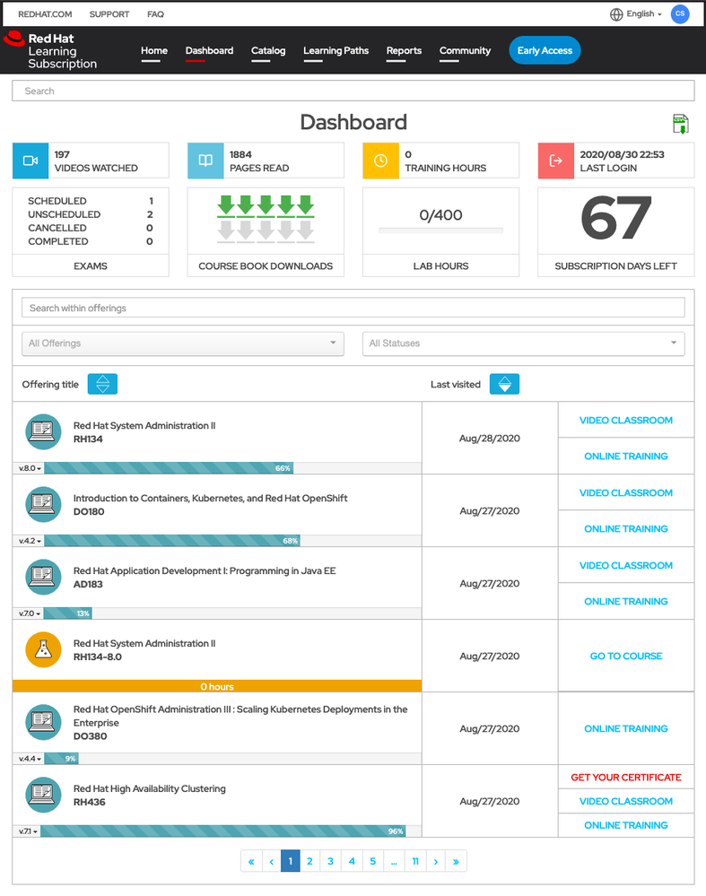Viewport: 706px width, 896px height.
Task: Click the videos watched camera icon
Action: (x=30, y=161)
